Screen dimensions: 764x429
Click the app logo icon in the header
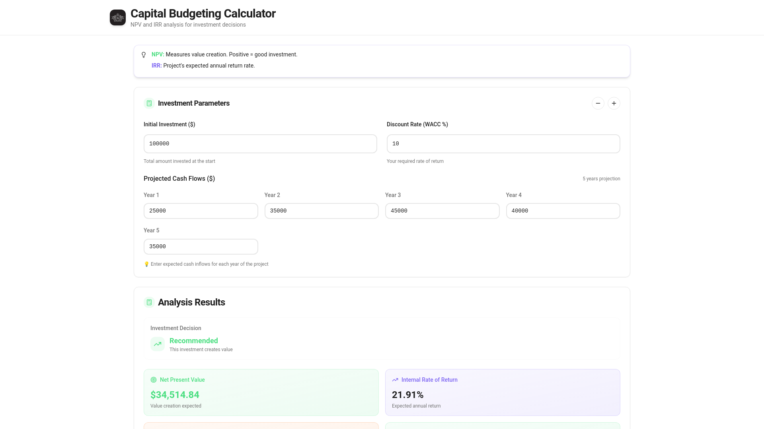[x=117, y=17]
